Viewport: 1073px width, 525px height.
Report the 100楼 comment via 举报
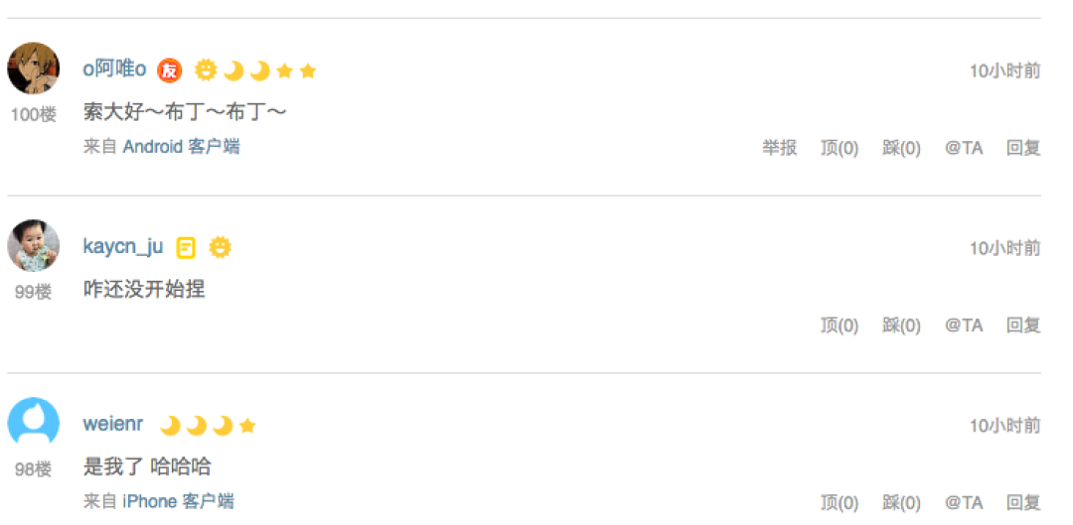click(780, 148)
